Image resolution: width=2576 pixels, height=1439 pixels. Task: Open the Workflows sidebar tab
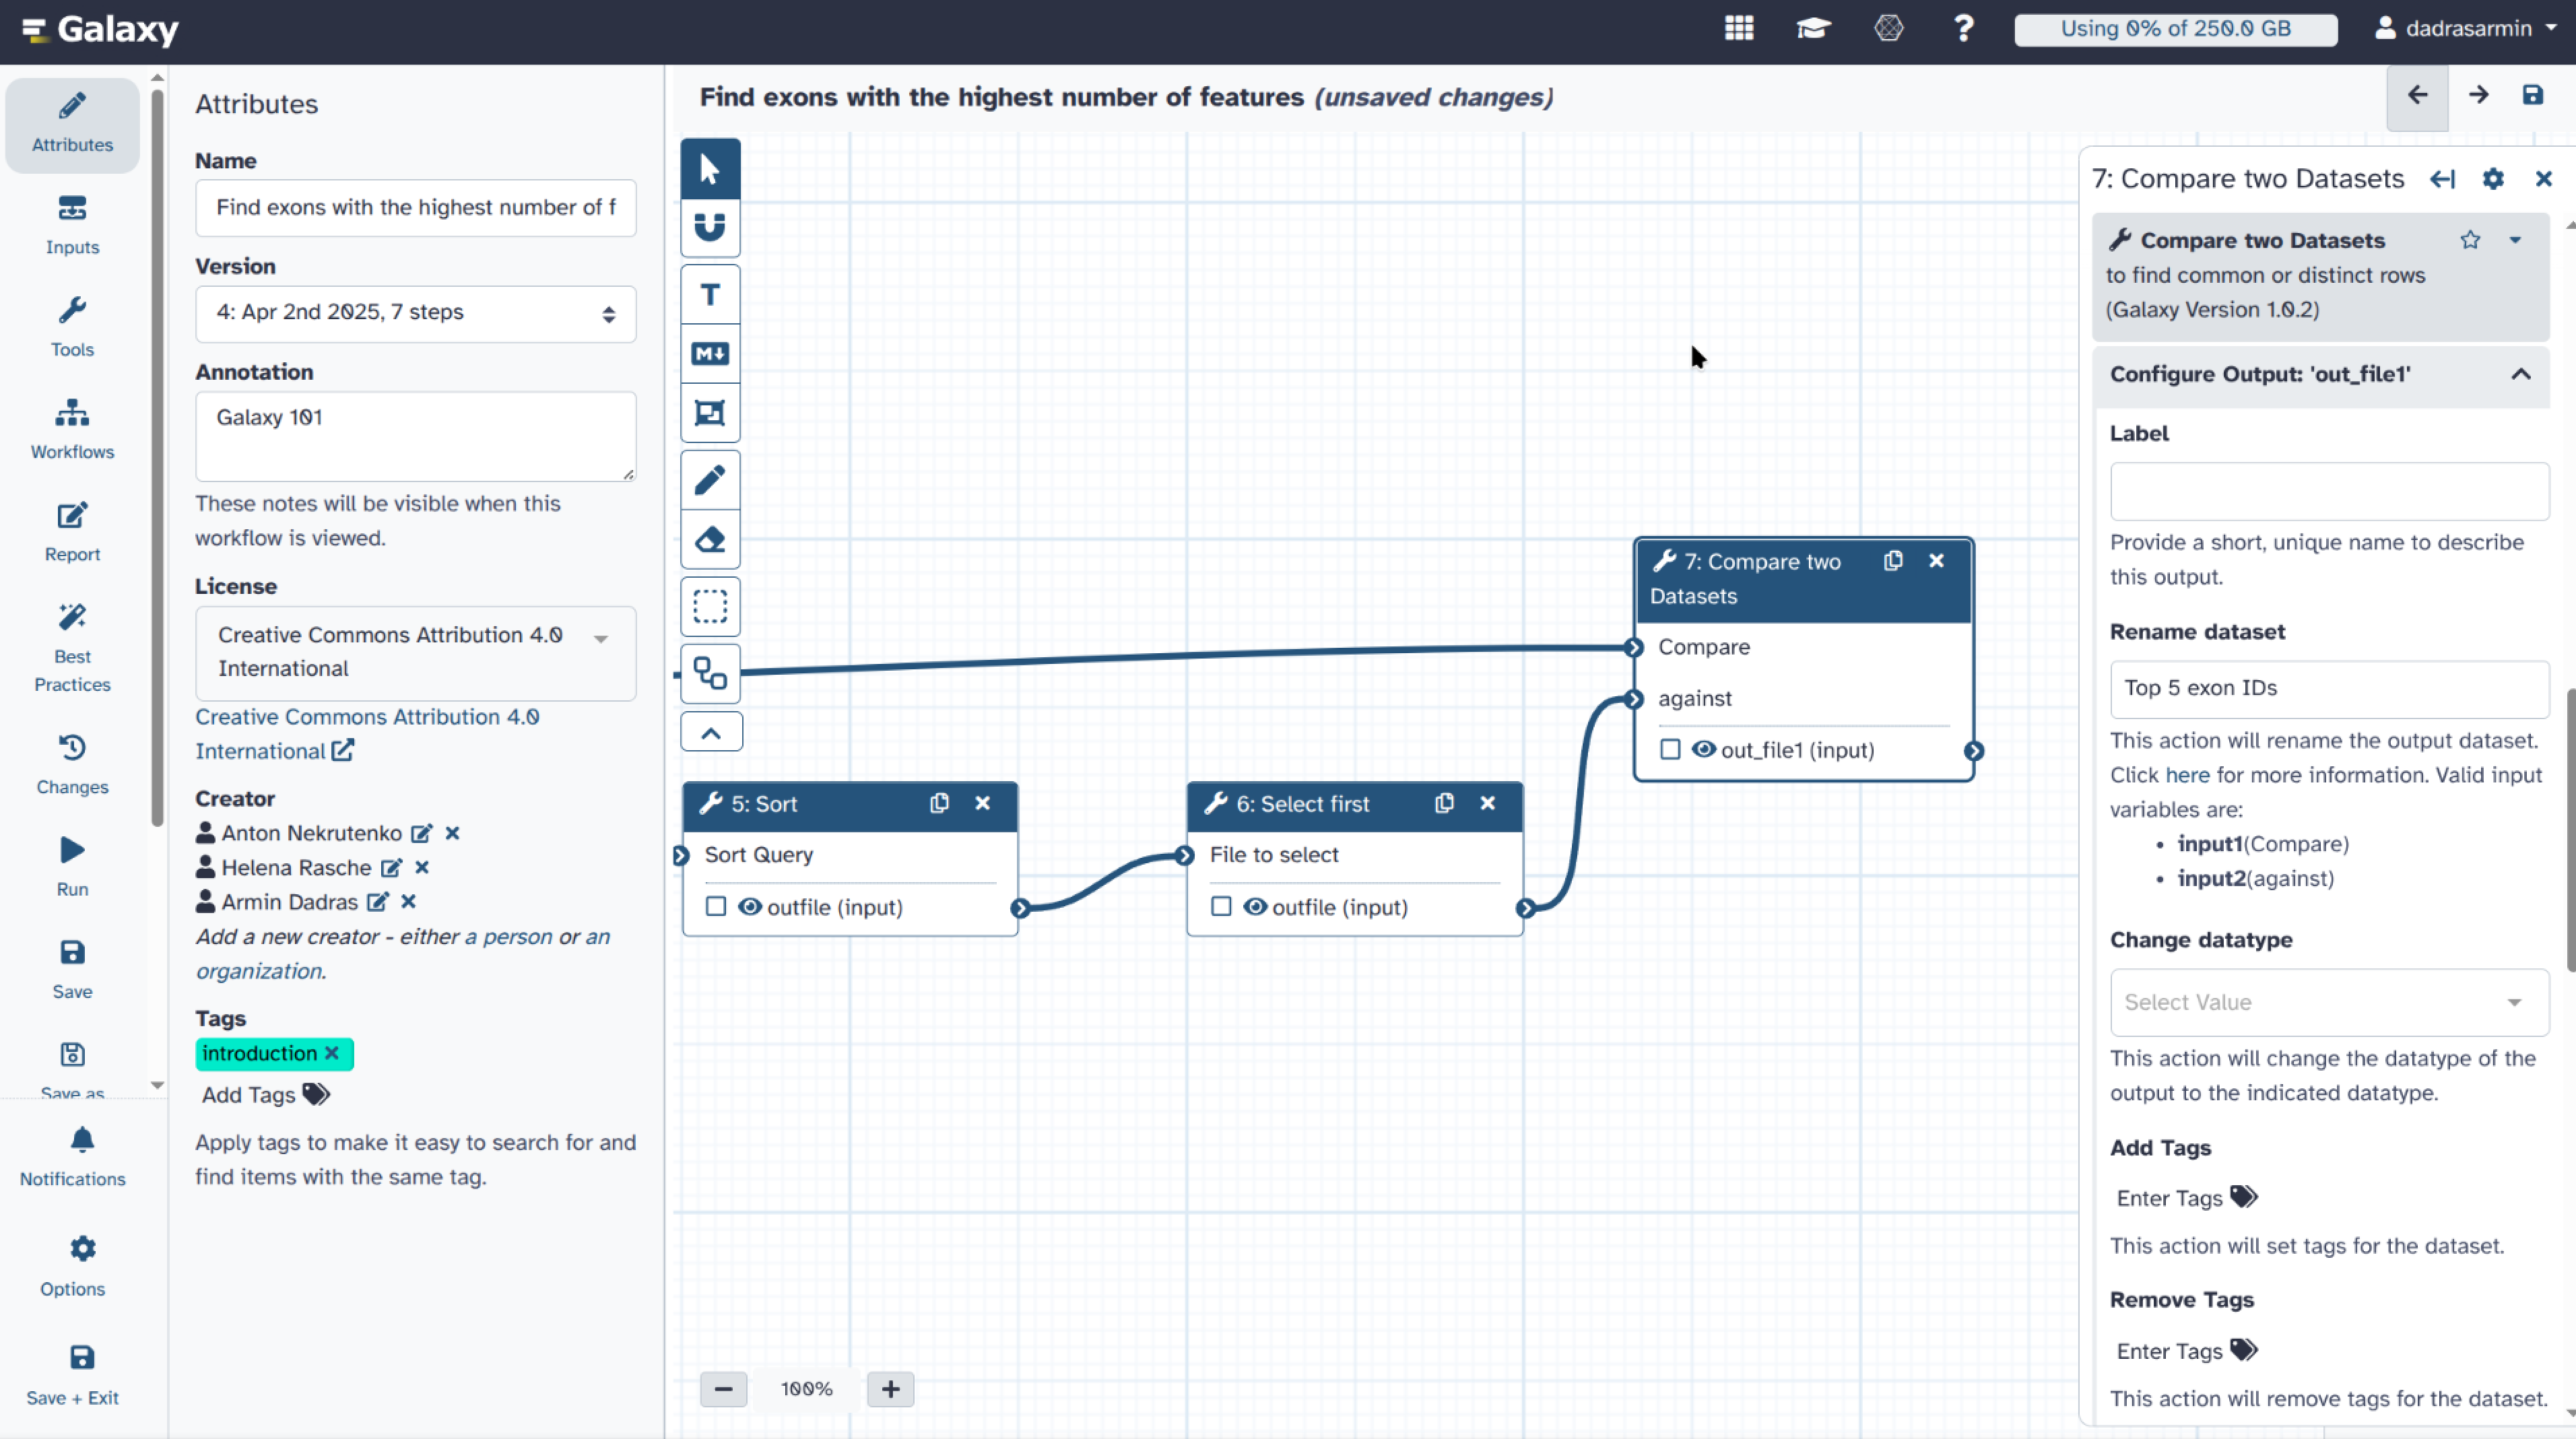coord(72,430)
